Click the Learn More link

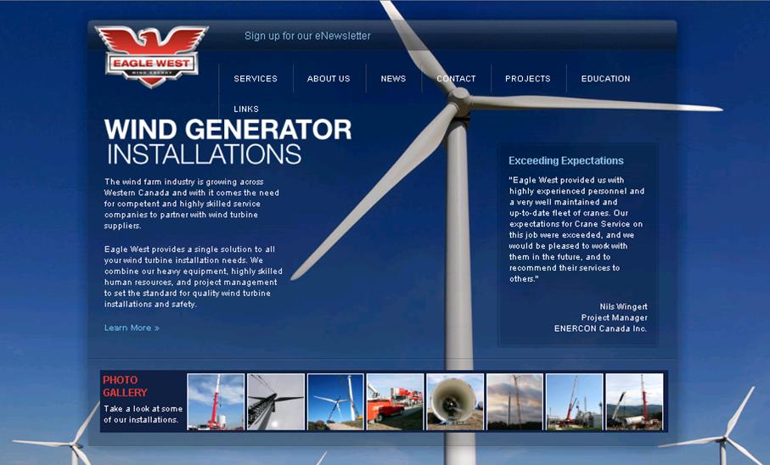132,328
